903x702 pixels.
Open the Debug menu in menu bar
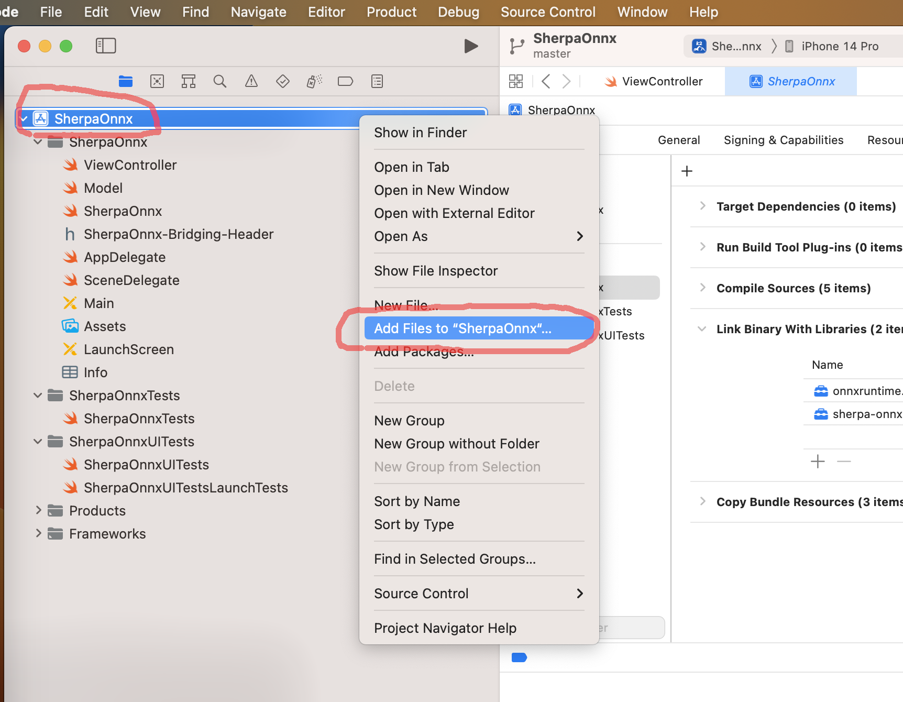coord(458,12)
